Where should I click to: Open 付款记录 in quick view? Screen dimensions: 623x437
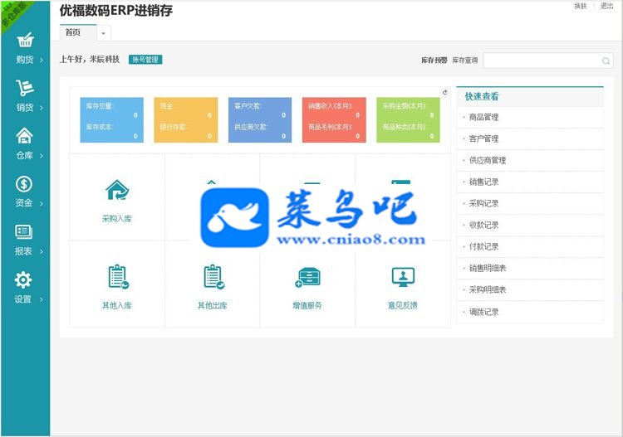(x=530, y=246)
